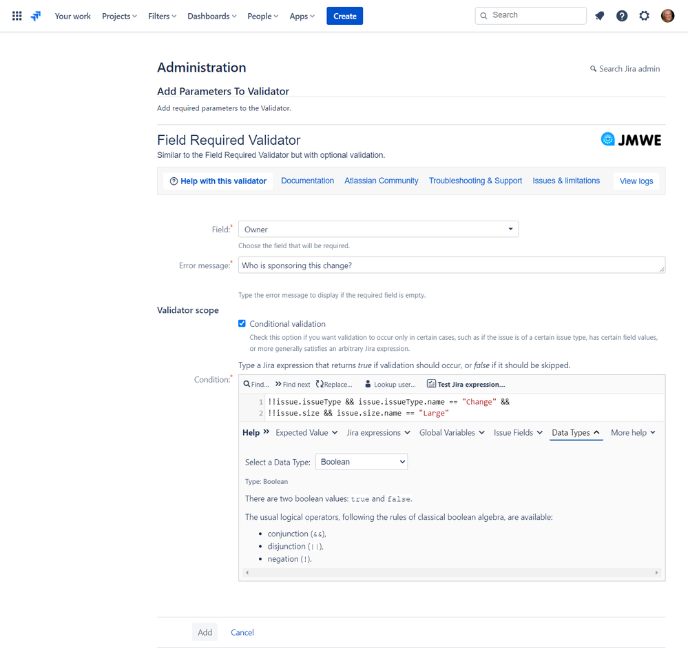The height and width of the screenshot is (648, 688).
Task: Open the Issues & limitations link
Action: [566, 181]
